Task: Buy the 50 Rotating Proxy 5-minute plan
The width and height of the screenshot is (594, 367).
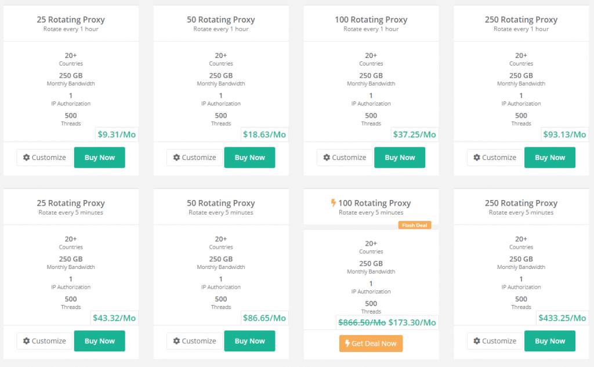Action: [x=249, y=341]
